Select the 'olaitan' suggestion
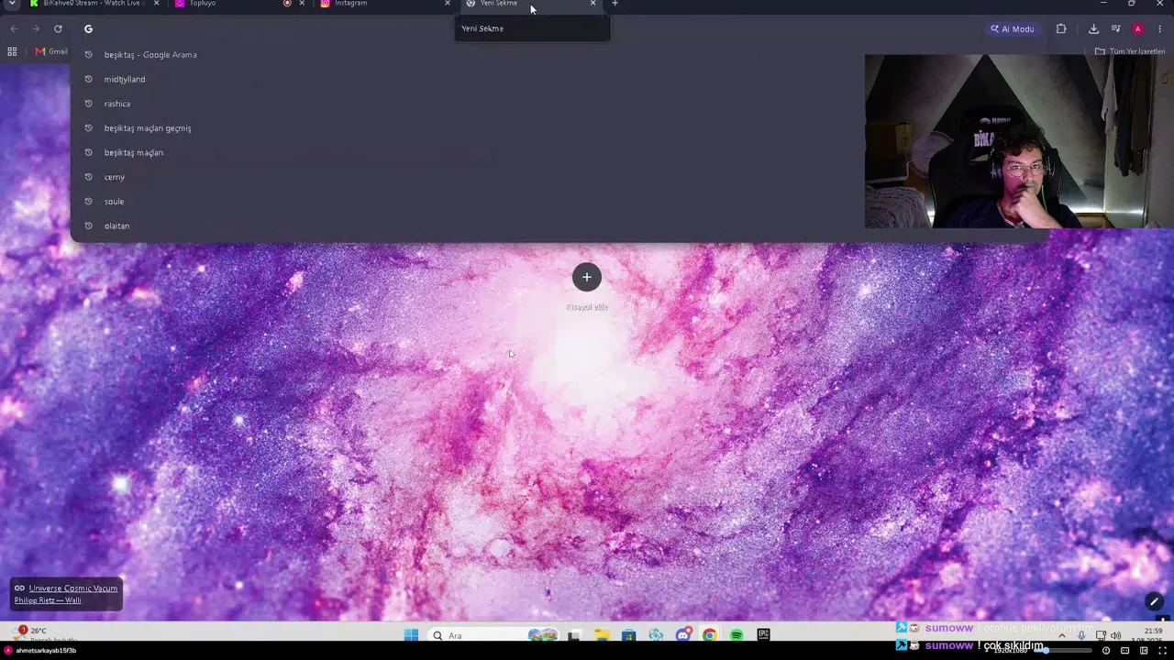Image resolution: width=1174 pixels, height=660 pixels. 559,226
